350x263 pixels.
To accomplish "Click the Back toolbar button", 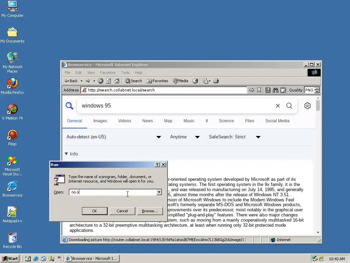I will point(71,81).
